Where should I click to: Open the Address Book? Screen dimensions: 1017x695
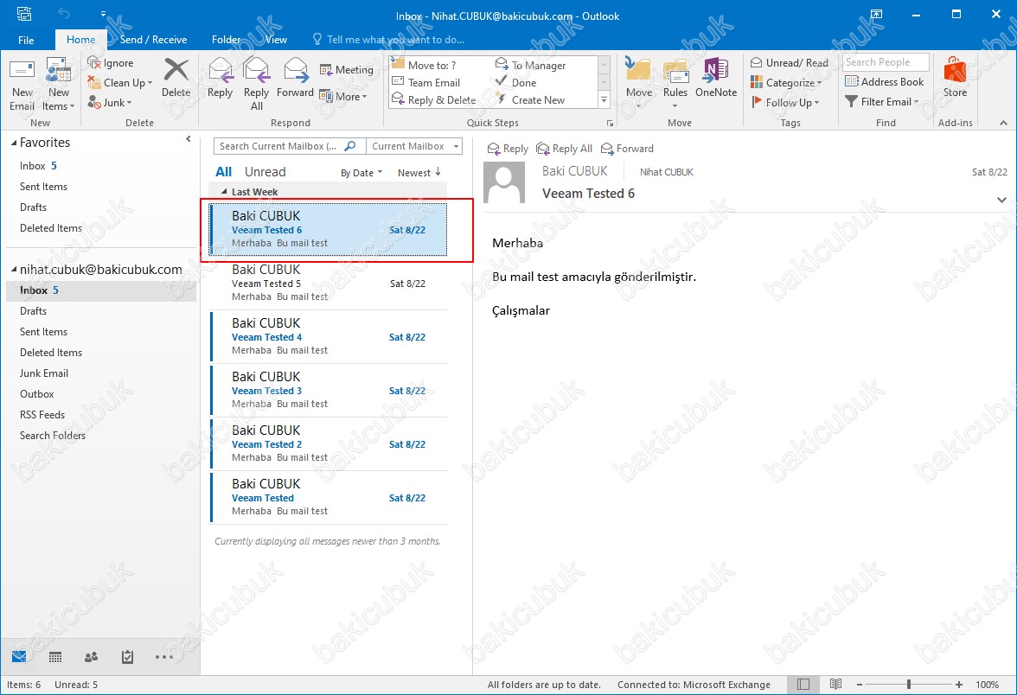click(x=884, y=82)
